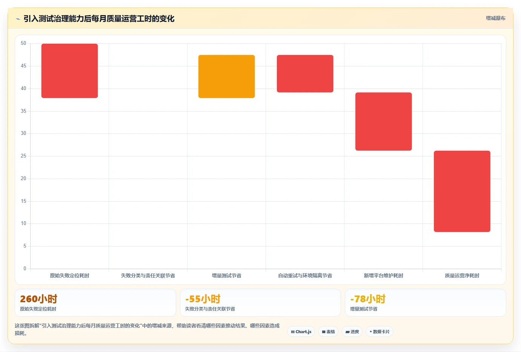Click the -55小时 stat value
This screenshot has height=352, width=521.
203,299
